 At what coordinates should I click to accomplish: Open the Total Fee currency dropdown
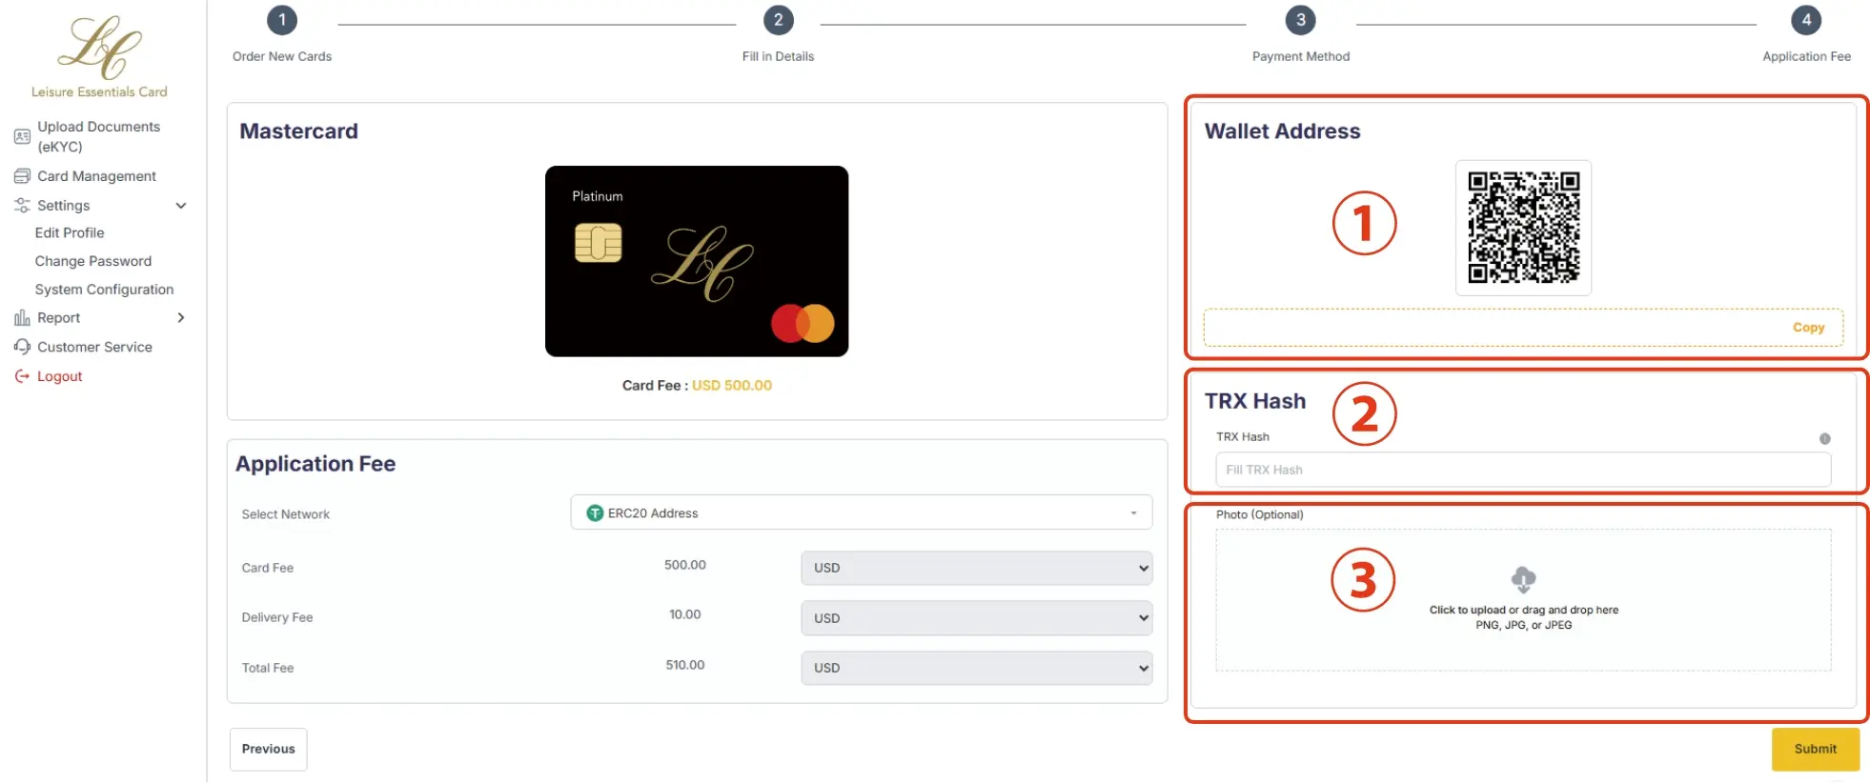(x=976, y=668)
